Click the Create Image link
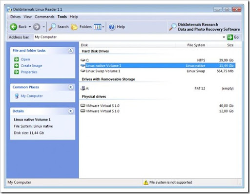 31,66
